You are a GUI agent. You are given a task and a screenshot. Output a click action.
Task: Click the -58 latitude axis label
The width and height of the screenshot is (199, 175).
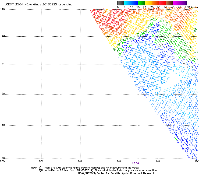pos(2,125)
